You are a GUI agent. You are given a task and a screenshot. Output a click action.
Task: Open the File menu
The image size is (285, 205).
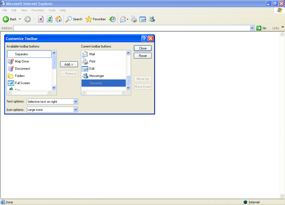point(5,10)
